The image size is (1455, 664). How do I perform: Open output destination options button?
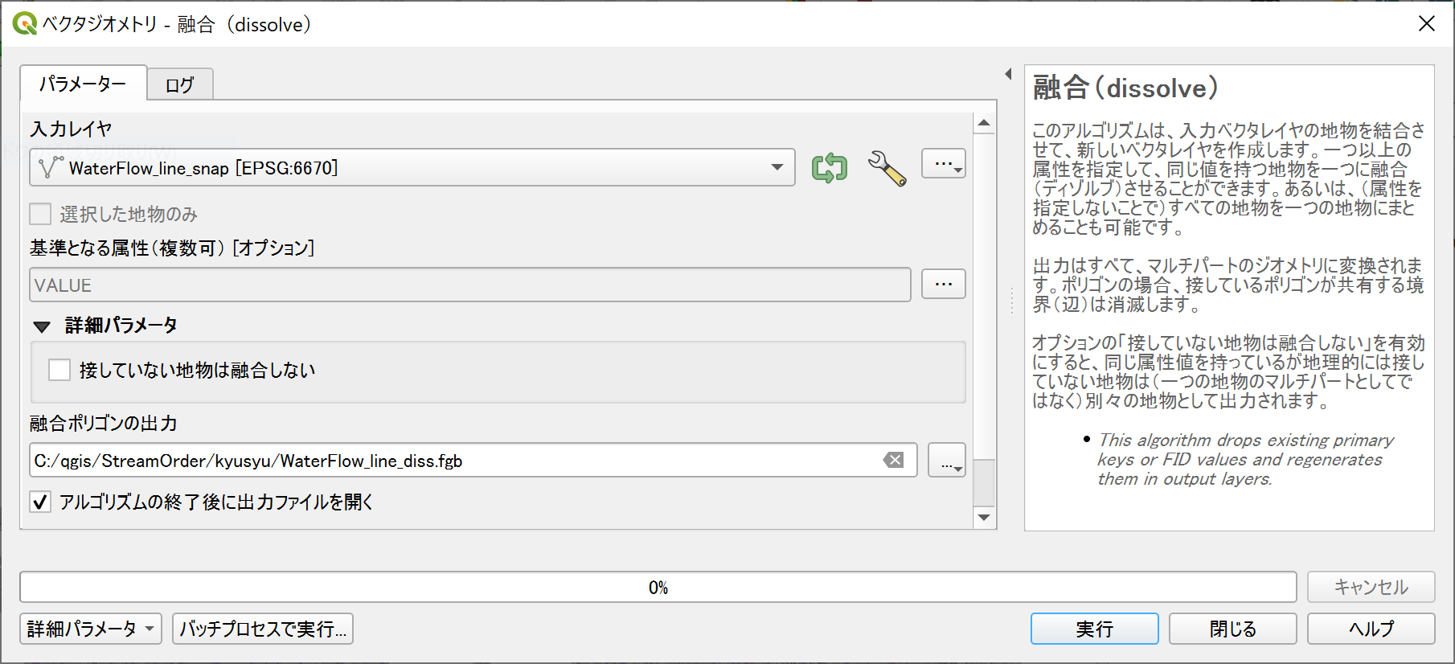click(947, 461)
